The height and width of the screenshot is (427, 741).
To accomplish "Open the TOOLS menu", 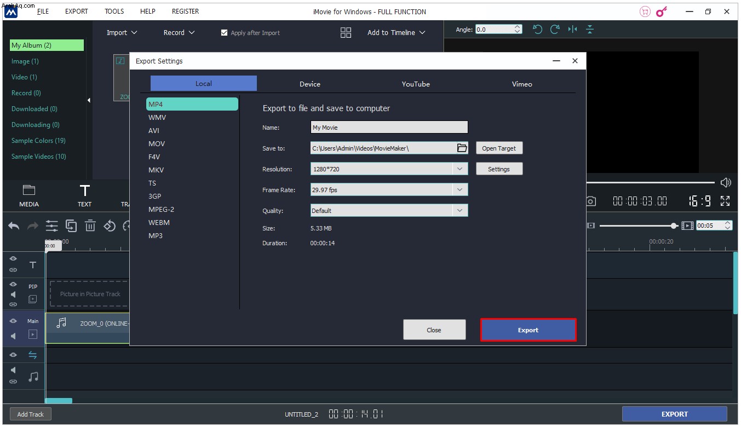I will coord(114,11).
